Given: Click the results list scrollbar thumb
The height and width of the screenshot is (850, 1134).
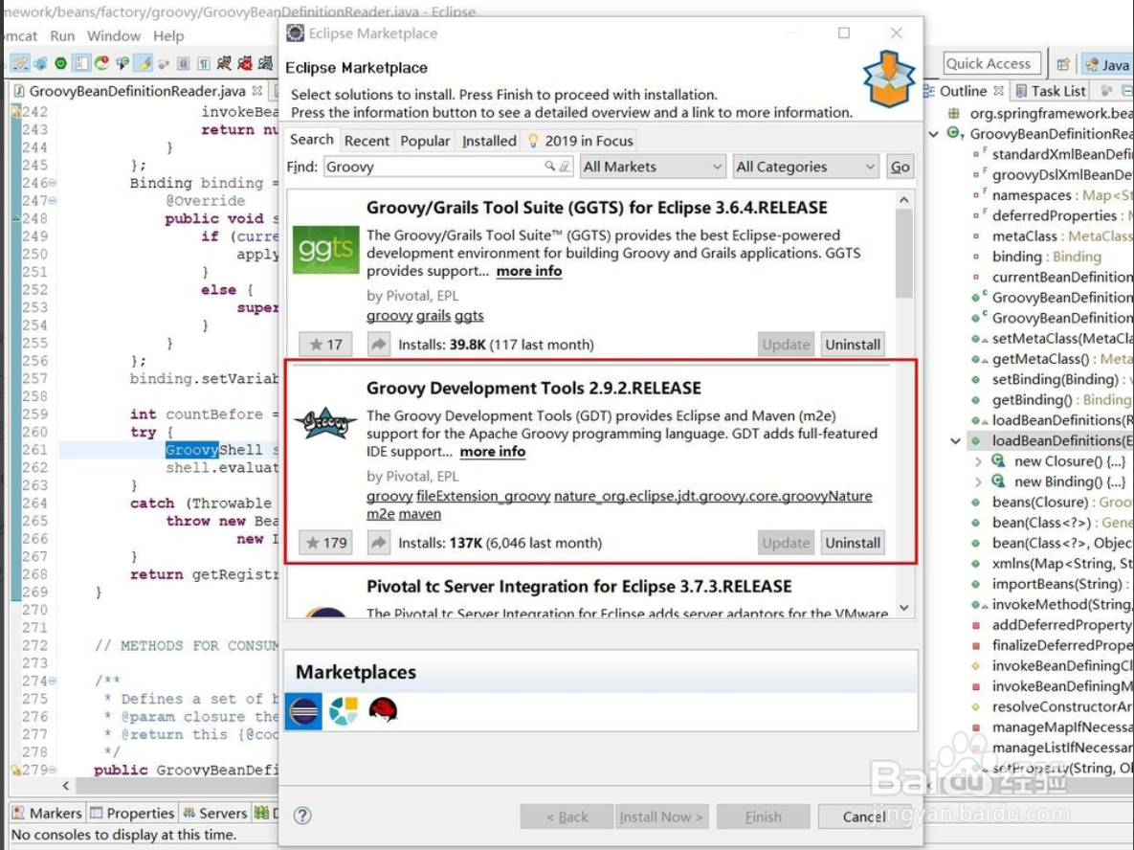Looking at the screenshot, I should pos(904,254).
